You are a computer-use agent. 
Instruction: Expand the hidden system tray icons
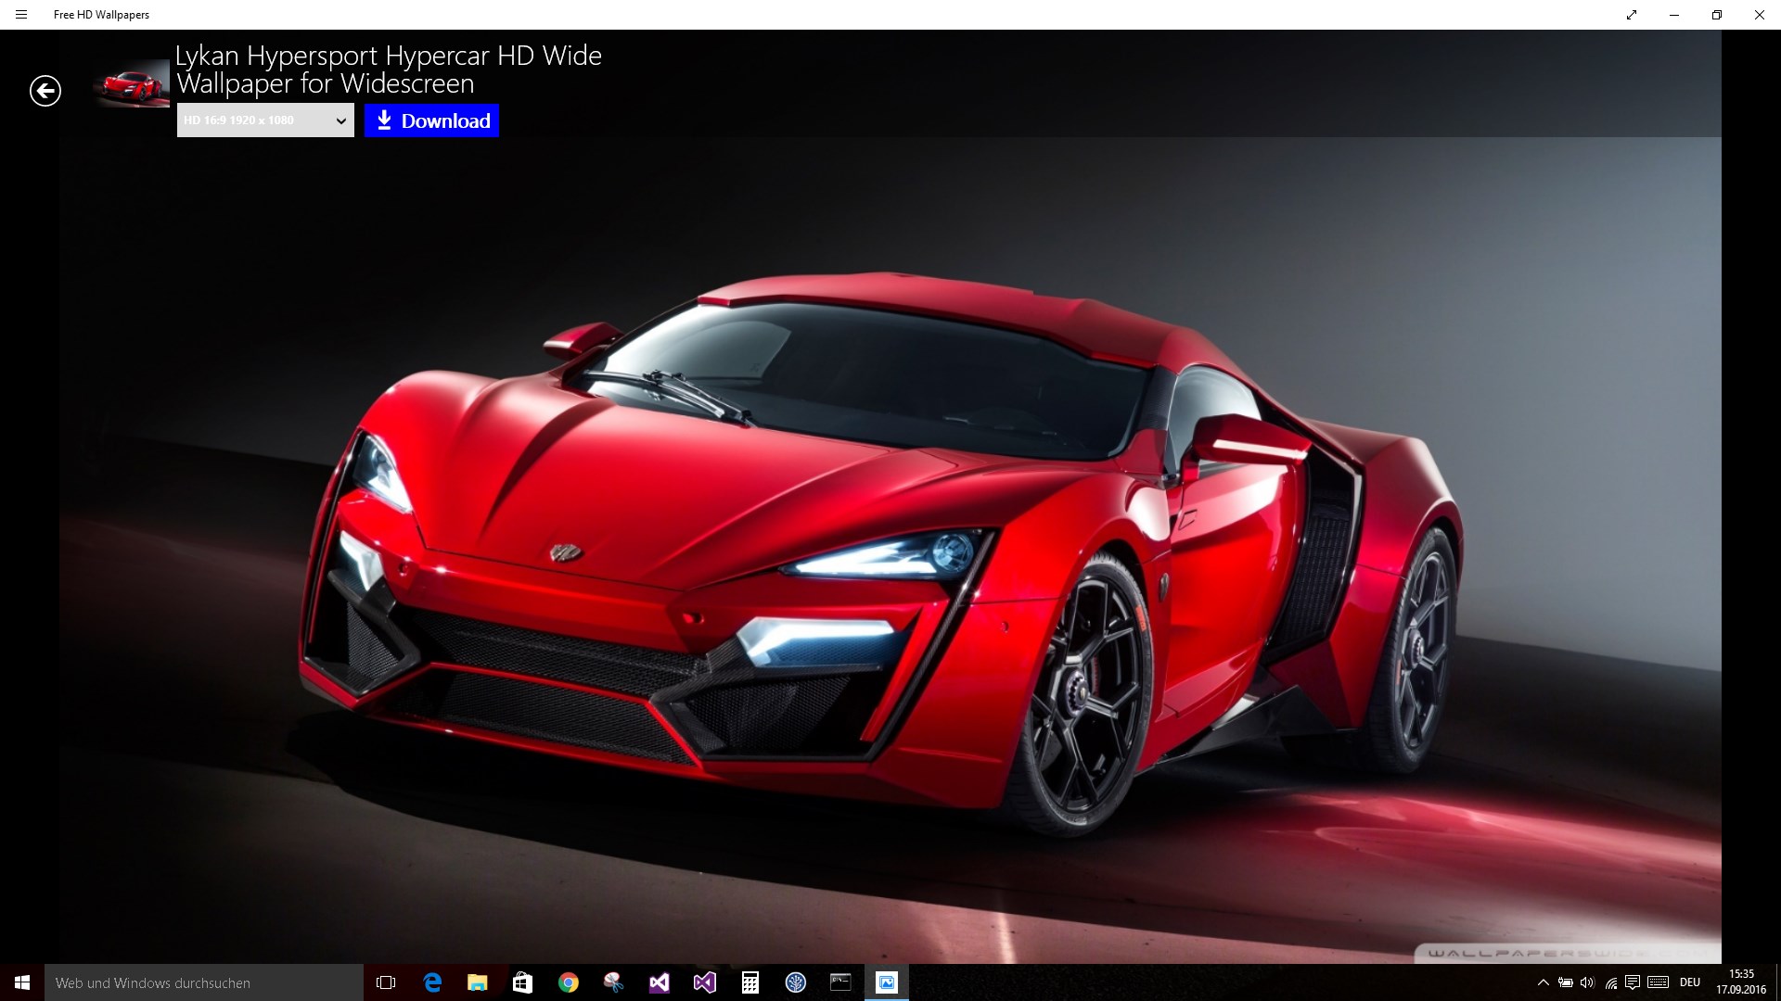pos(1543,982)
